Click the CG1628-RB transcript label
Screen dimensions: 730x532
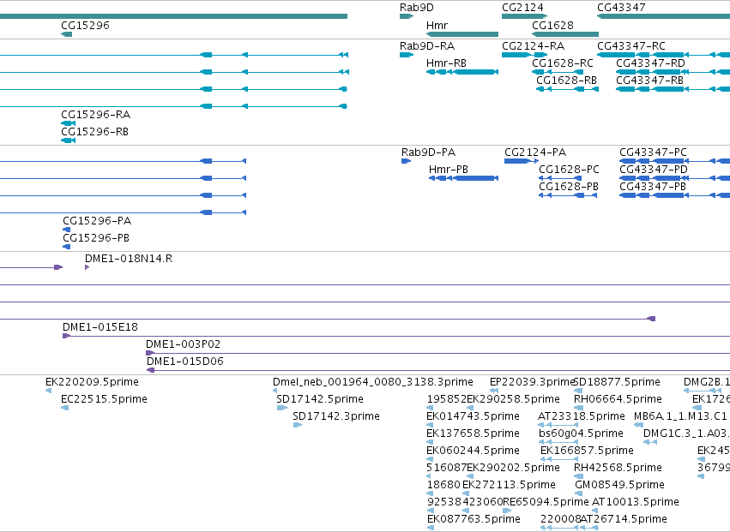(566, 80)
